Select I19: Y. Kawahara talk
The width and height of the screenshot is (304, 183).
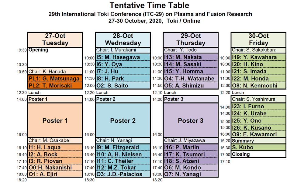click(x=258, y=57)
